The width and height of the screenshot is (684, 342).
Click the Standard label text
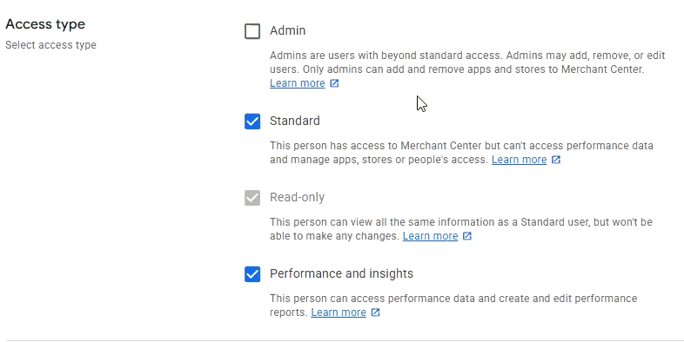click(x=294, y=121)
